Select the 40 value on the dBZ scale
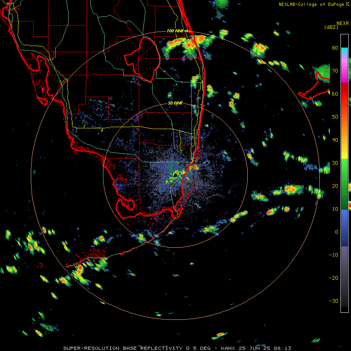 click(x=335, y=140)
